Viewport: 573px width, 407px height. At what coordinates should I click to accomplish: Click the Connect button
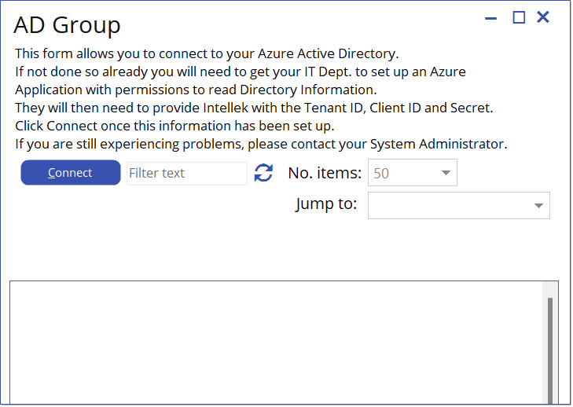point(71,172)
